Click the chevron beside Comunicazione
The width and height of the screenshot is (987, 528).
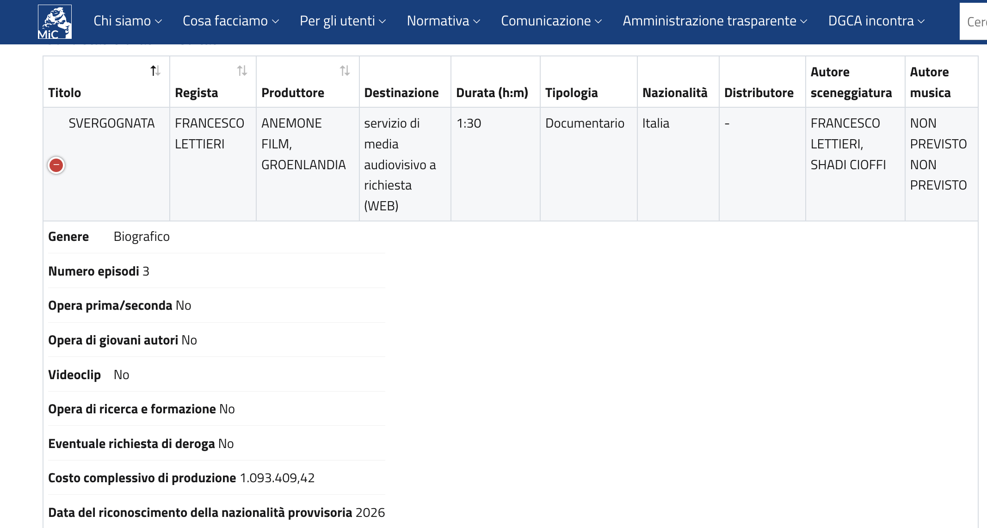pyautogui.click(x=598, y=22)
